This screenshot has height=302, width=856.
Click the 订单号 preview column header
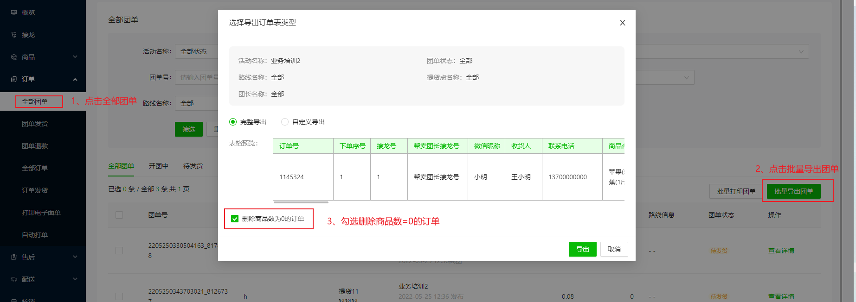coord(303,146)
